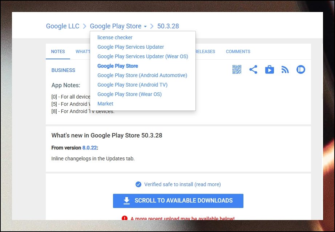Viewport: 335px width, 232px height.
Task: Select license checker from dropdown
Action: coord(115,37)
